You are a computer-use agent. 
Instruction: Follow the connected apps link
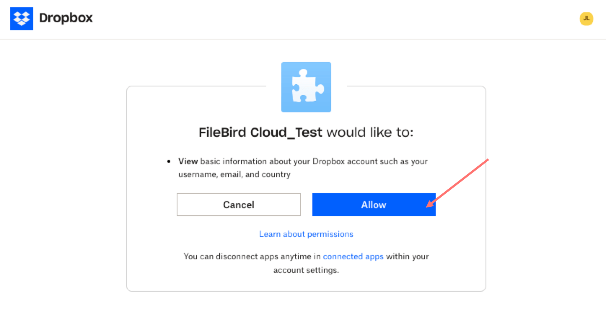pyautogui.click(x=353, y=256)
